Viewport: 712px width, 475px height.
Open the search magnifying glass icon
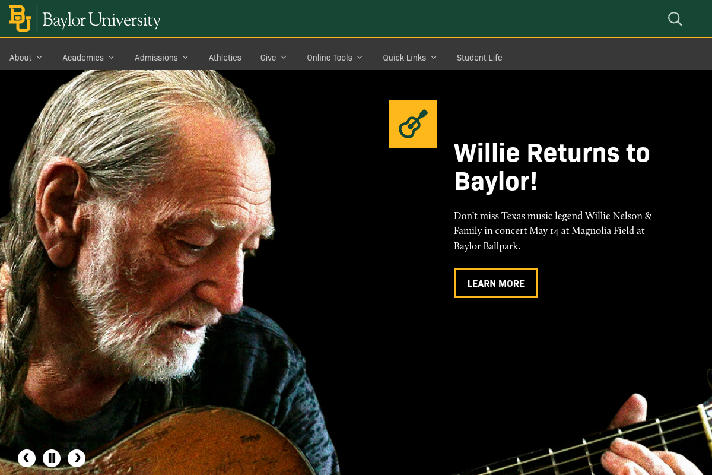click(675, 19)
